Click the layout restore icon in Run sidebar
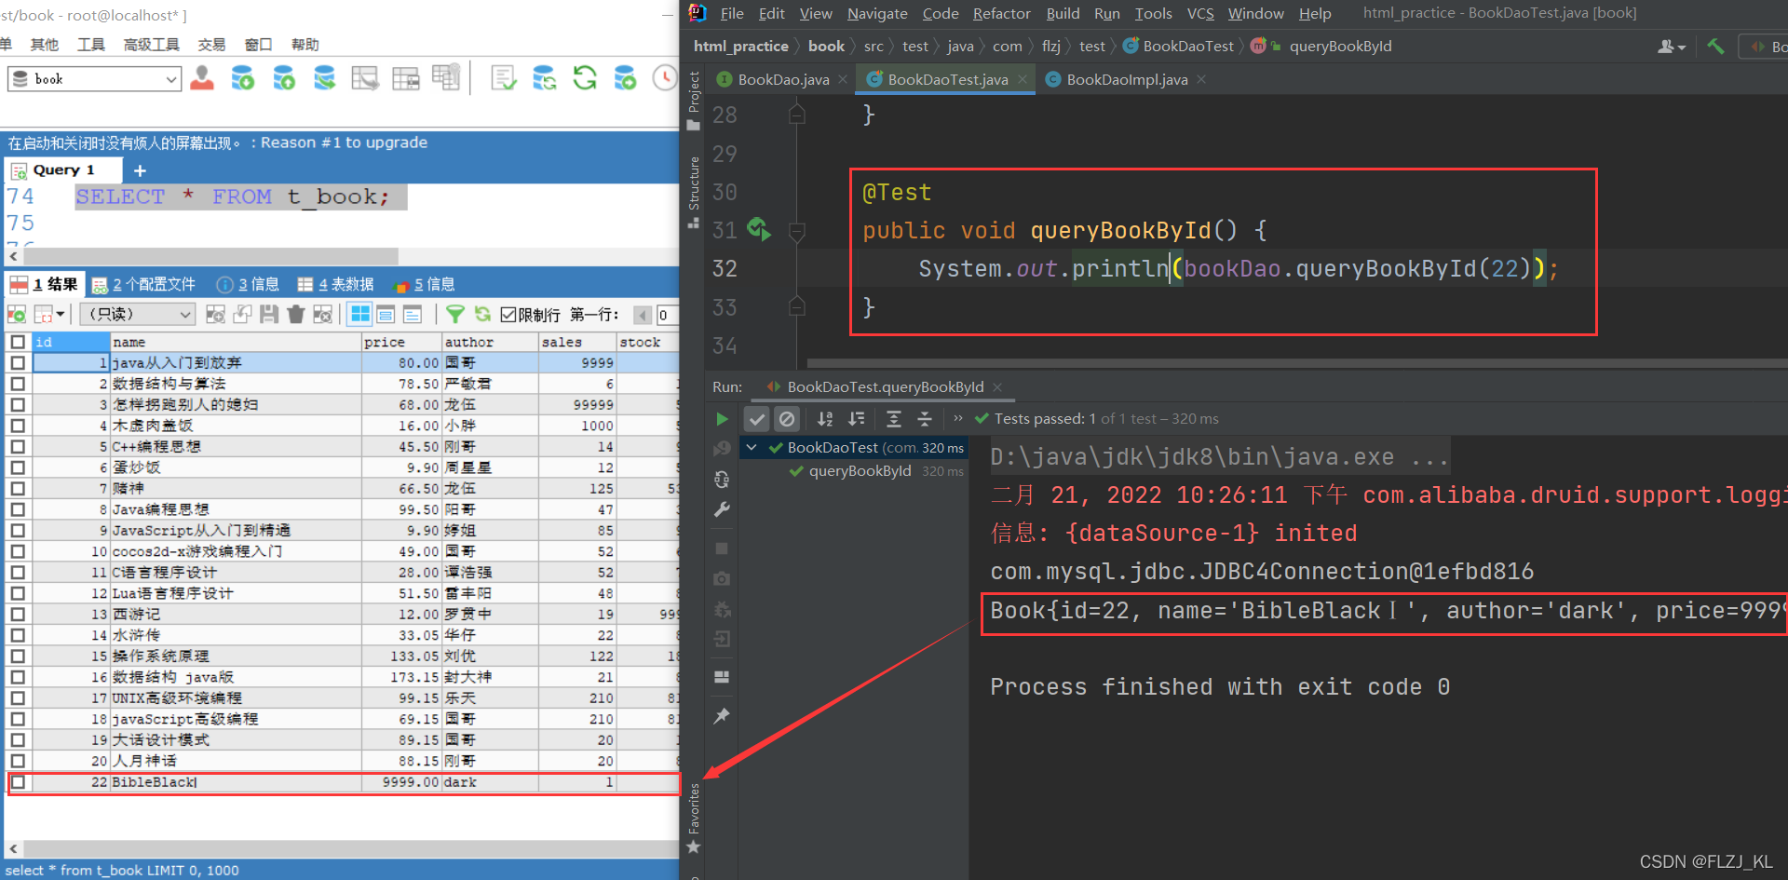This screenshot has height=880, width=1788. [x=722, y=677]
